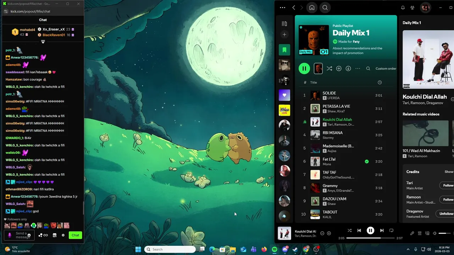Screen dimensions: 454x255
Task: Collapse Your Library sidebar icon
Action: pyautogui.click(x=284, y=24)
